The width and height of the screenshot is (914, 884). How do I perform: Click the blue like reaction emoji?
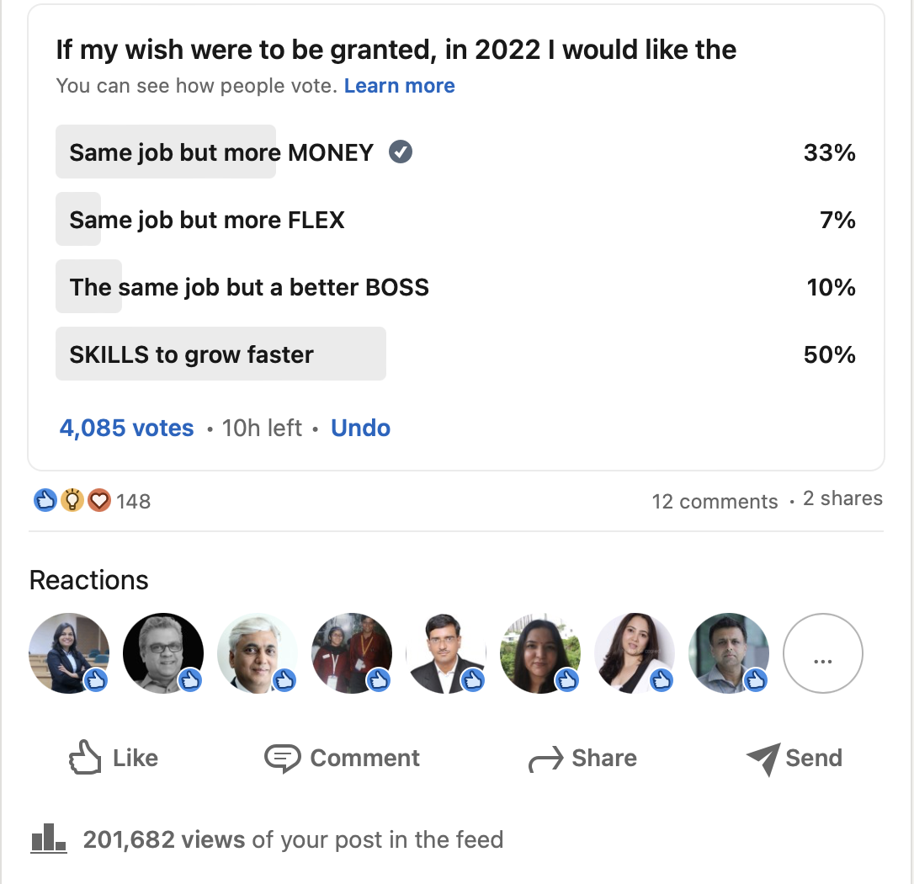[x=45, y=500]
